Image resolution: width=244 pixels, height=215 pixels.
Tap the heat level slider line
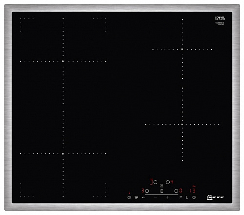[x=162, y=195]
